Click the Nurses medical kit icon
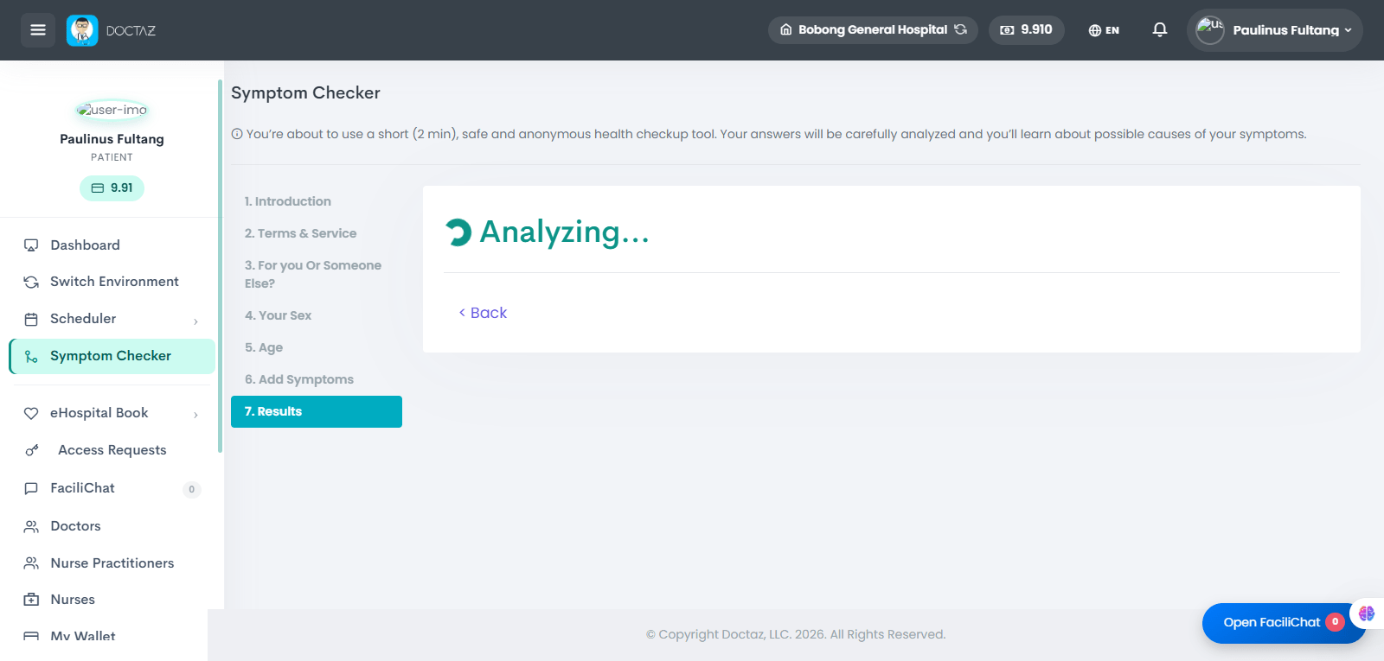1384x661 pixels. [31, 600]
